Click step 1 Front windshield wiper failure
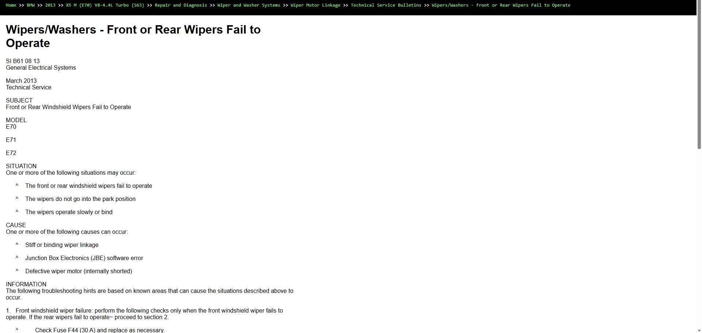 144,314
